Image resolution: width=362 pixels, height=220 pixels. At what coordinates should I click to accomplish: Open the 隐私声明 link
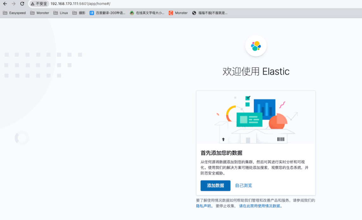pos(203,206)
